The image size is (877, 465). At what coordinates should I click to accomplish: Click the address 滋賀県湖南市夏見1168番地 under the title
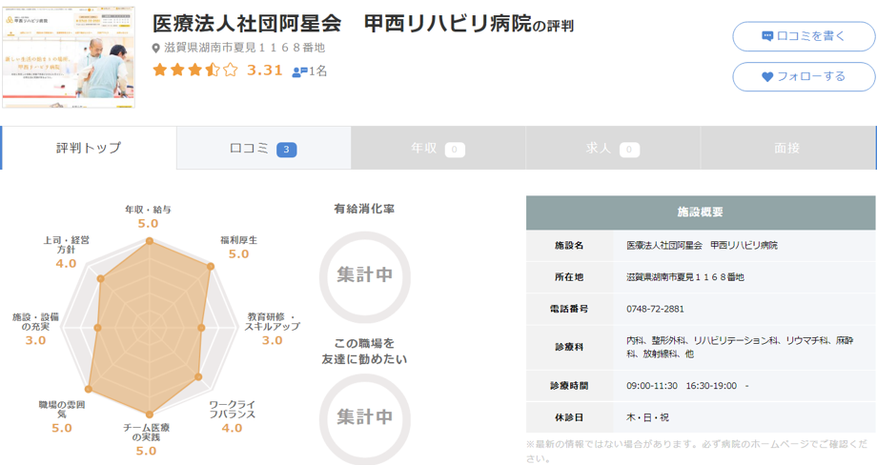tap(244, 48)
